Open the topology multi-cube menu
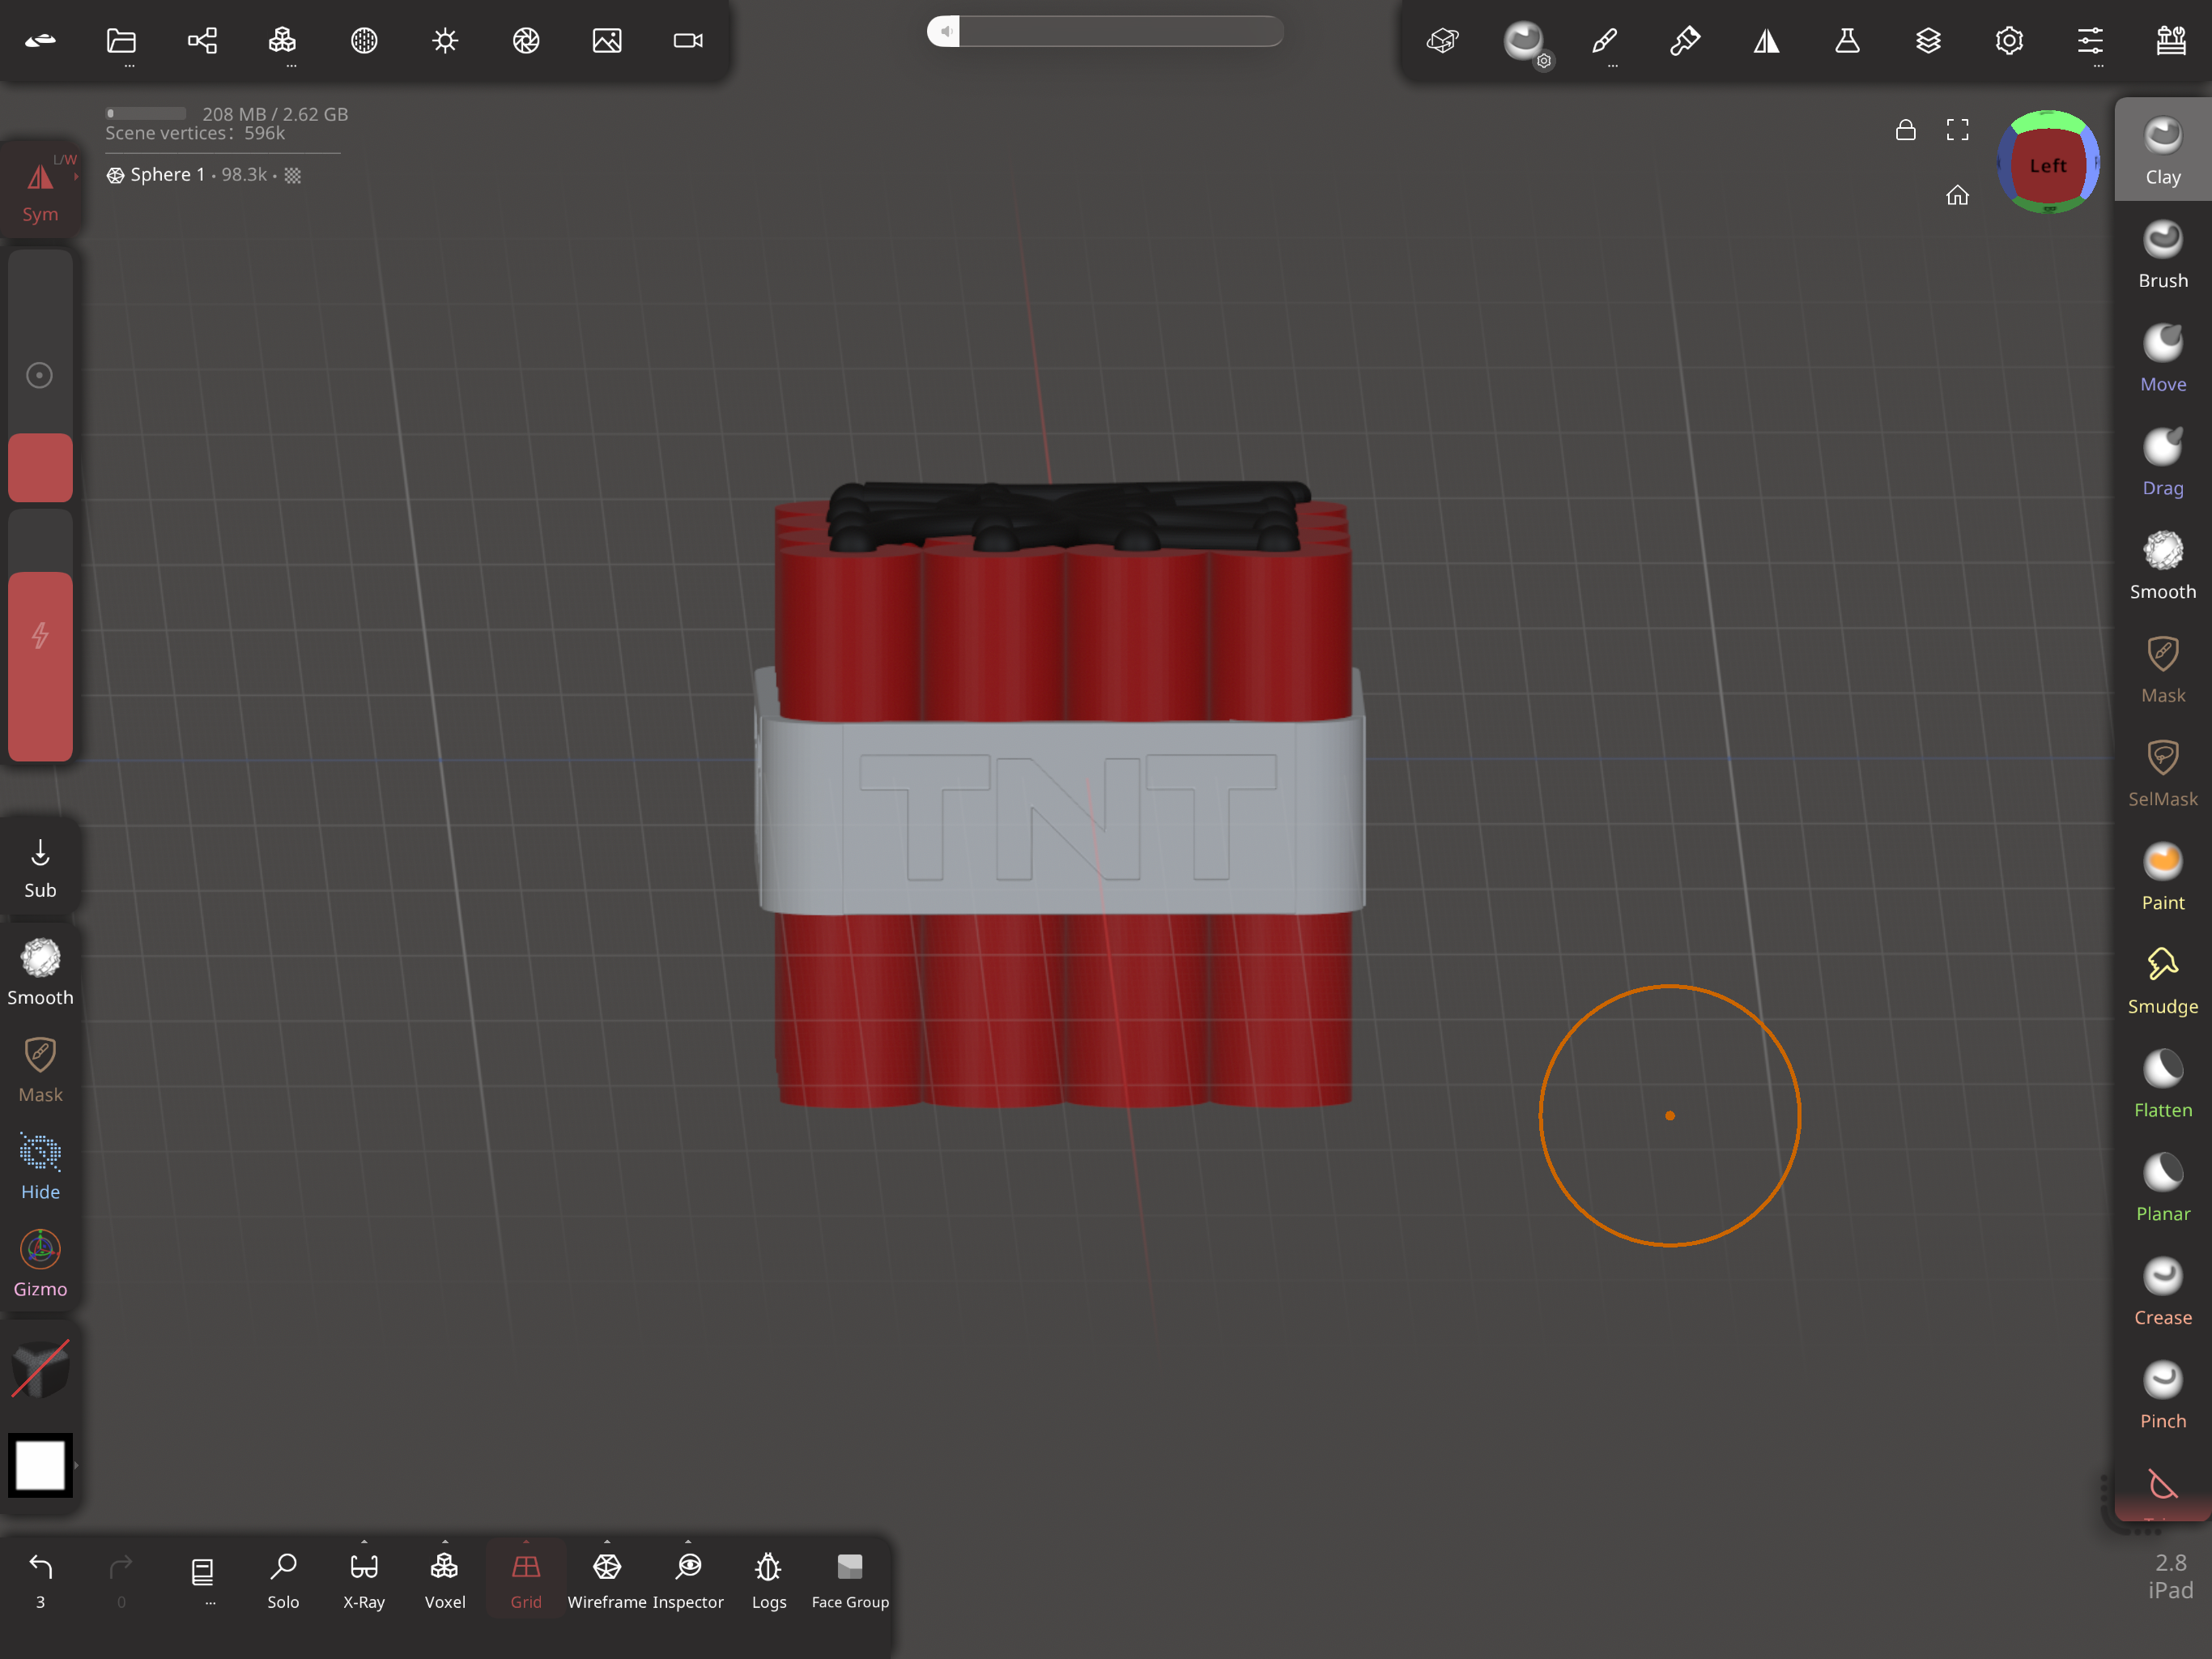 point(283,41)
